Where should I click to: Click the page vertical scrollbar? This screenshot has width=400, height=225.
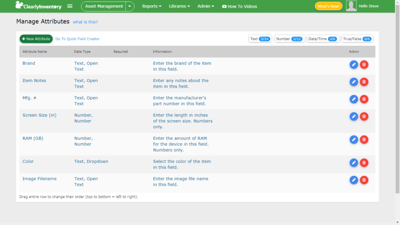398,100
